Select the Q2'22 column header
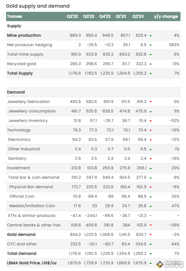The image size is (186, 271). (73, 16)
